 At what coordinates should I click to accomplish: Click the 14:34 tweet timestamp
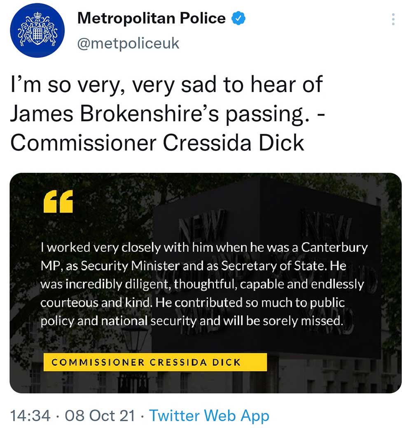coord(31,415)
